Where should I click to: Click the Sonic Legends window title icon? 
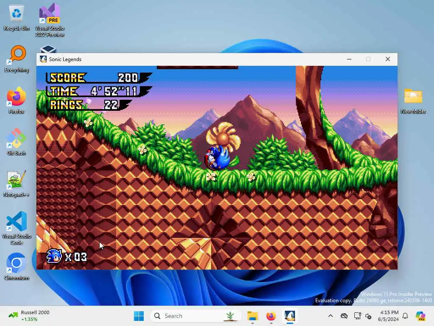[x=43, y=59]
